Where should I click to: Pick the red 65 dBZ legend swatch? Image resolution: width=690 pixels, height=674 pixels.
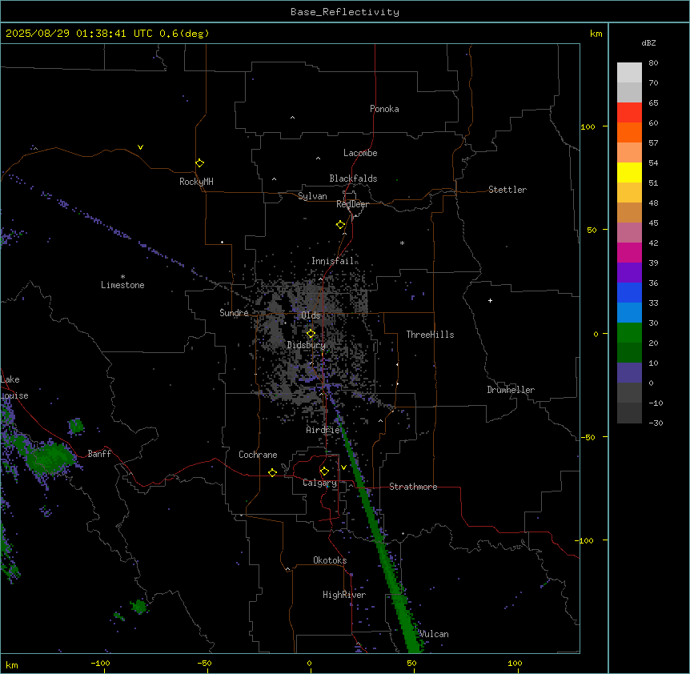click(629, 113)
